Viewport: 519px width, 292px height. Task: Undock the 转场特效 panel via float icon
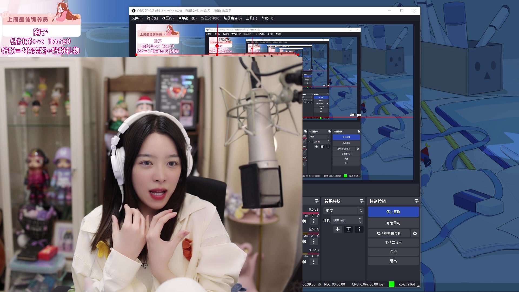[362, 201]
